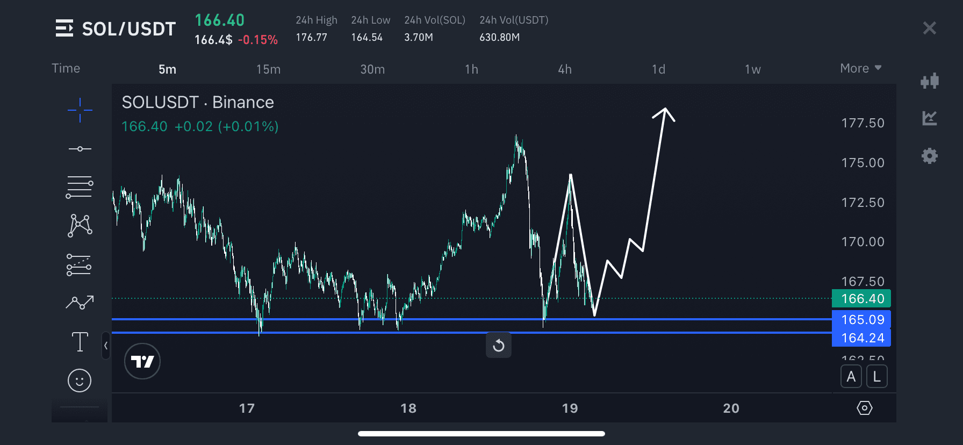
Task: Click the SOLUSDT · Binance chart legend
Action: (198, 102)
